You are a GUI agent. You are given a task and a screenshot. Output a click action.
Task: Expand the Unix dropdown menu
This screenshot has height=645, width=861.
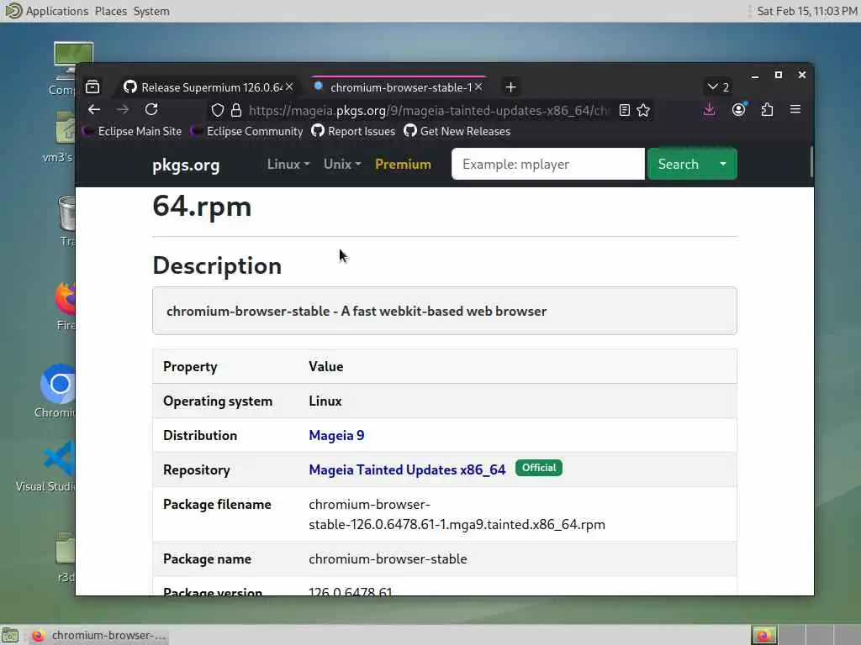(x=342, y=164)
